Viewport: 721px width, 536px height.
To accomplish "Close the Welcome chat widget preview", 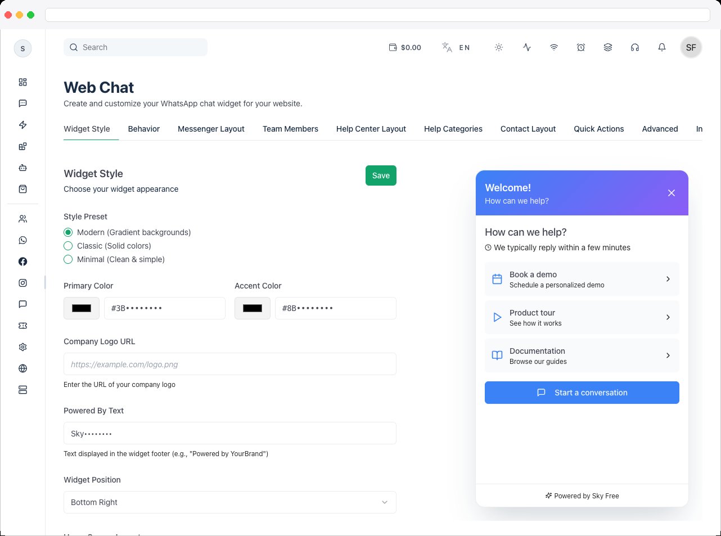I will (672, 193).
